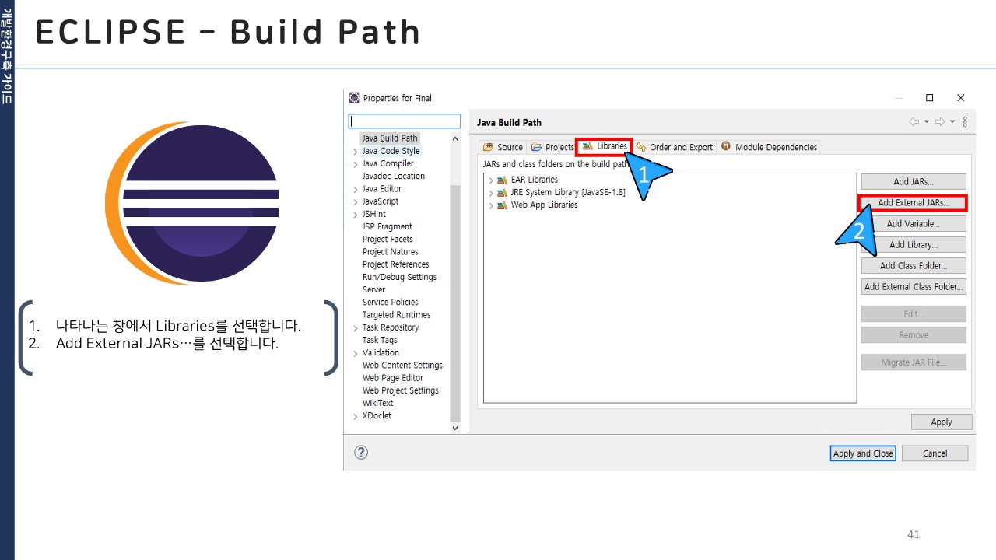This screenshot has width=996, height=560.
Task: Expand the Validation category
Action: [x=356, y=353]
